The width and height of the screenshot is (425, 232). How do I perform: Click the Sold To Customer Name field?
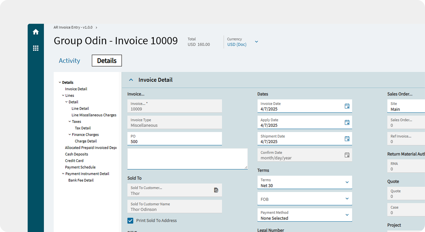pyautogui.click(x=174, y=206)
